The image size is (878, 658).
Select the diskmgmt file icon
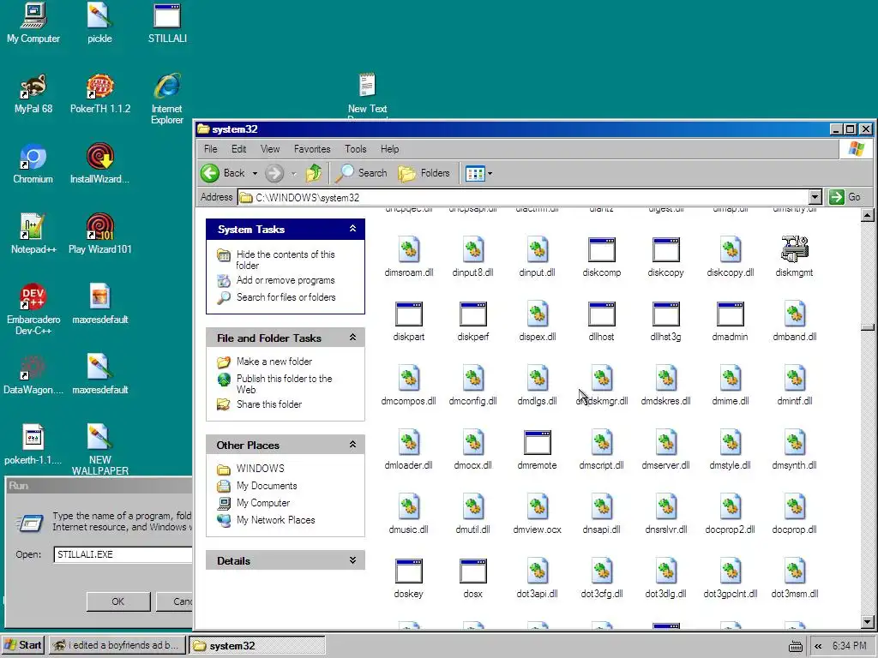794,257
